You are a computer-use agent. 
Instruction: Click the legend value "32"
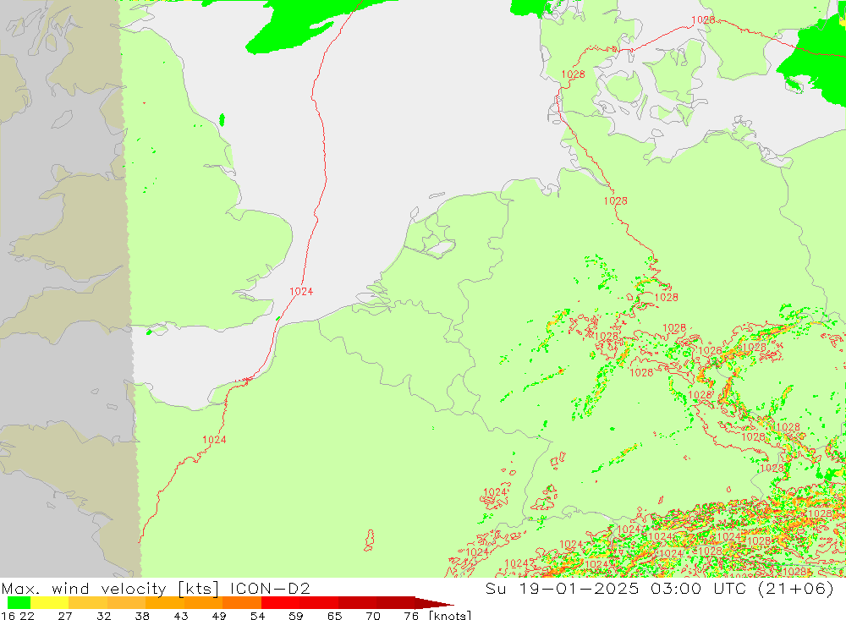(103, 616)
